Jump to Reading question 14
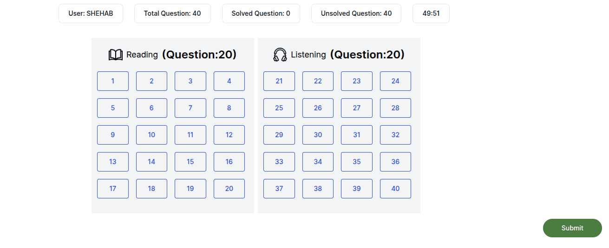The height and width of the screenshot is (248, 609). tap(151, 162)
